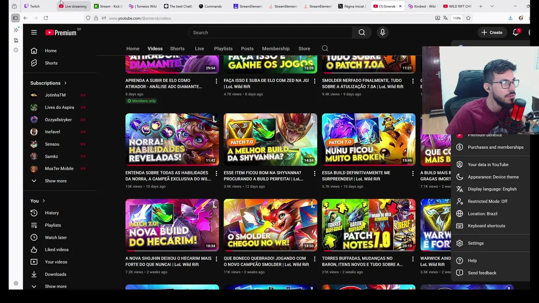Switch to channel Shorts tab
This screenshot has height=303, width=539.
(x=177, y=48)
